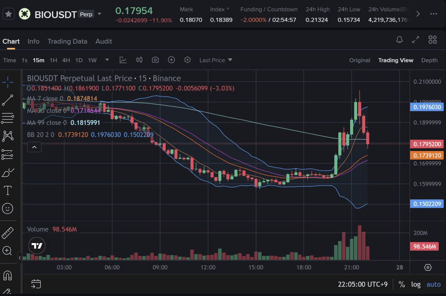Add BIOUSDT to favorites with star icon

tap(8, 14)
